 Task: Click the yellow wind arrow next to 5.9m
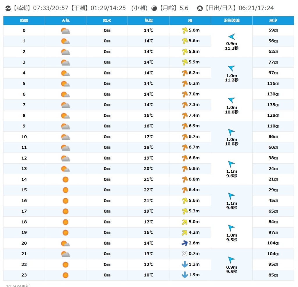pyautogui.click(x=185, y=62)
